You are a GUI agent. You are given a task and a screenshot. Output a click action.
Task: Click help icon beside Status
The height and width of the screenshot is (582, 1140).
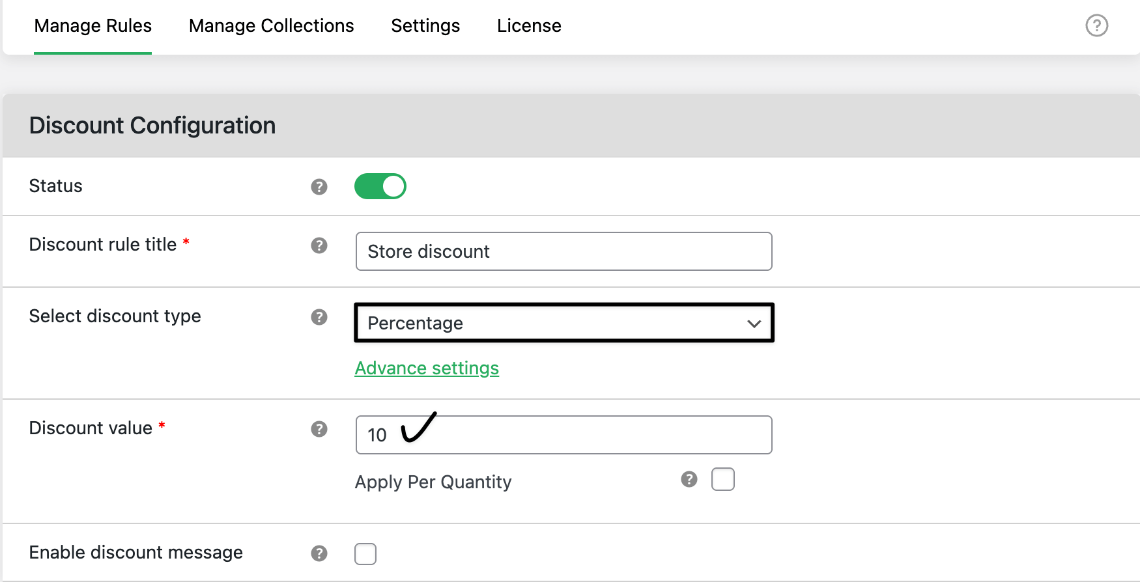(319, 187)
